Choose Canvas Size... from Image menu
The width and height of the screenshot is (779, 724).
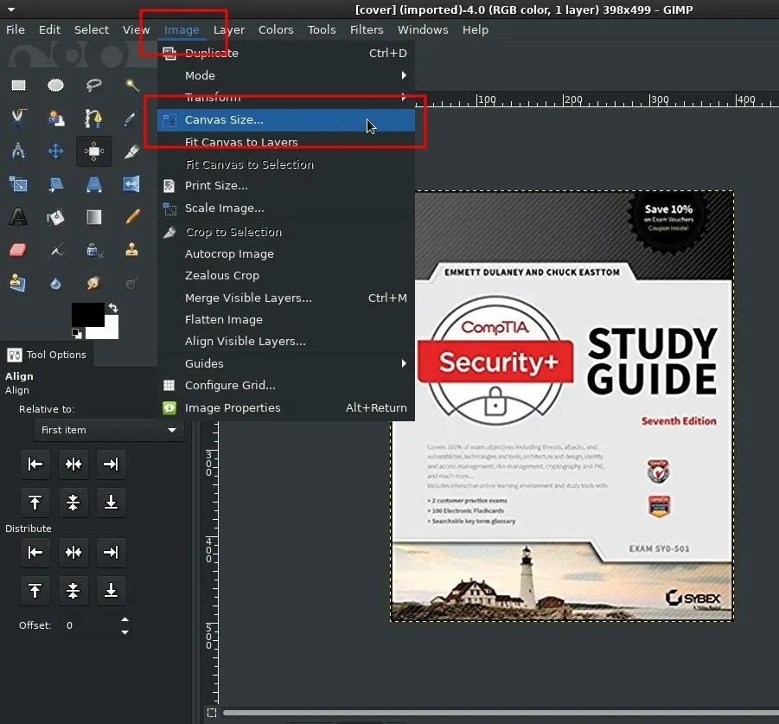(286, 119)
